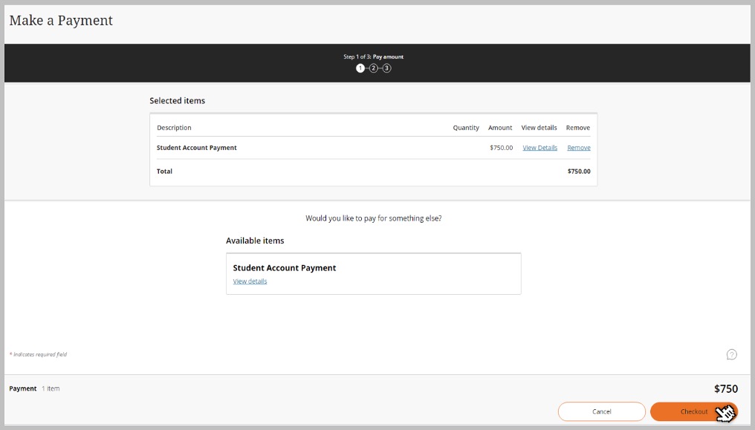The height and width of the screenshot is (430, 755).
Task: Click the step 1 circle indicator
Action: (x=360, y=68)
